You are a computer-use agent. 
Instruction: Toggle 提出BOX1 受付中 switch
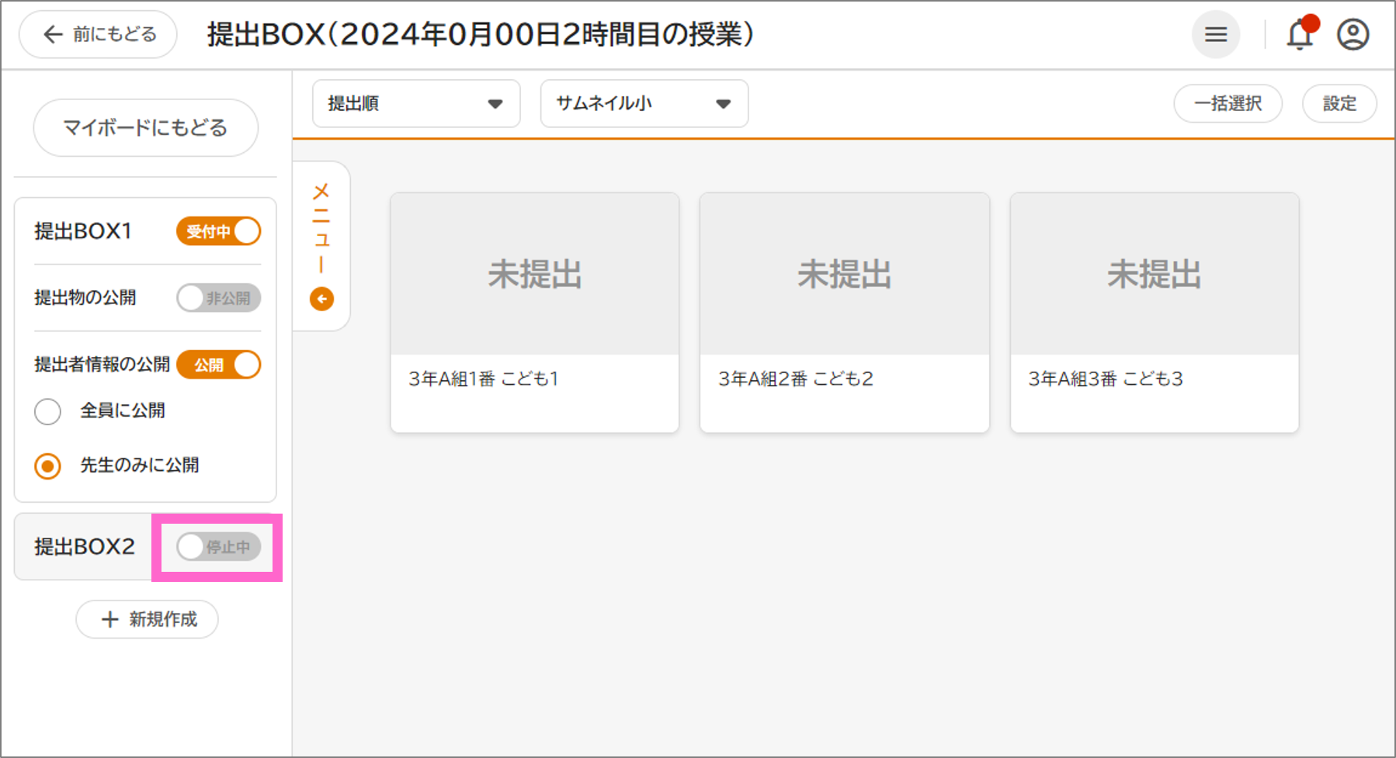[218, 231]
